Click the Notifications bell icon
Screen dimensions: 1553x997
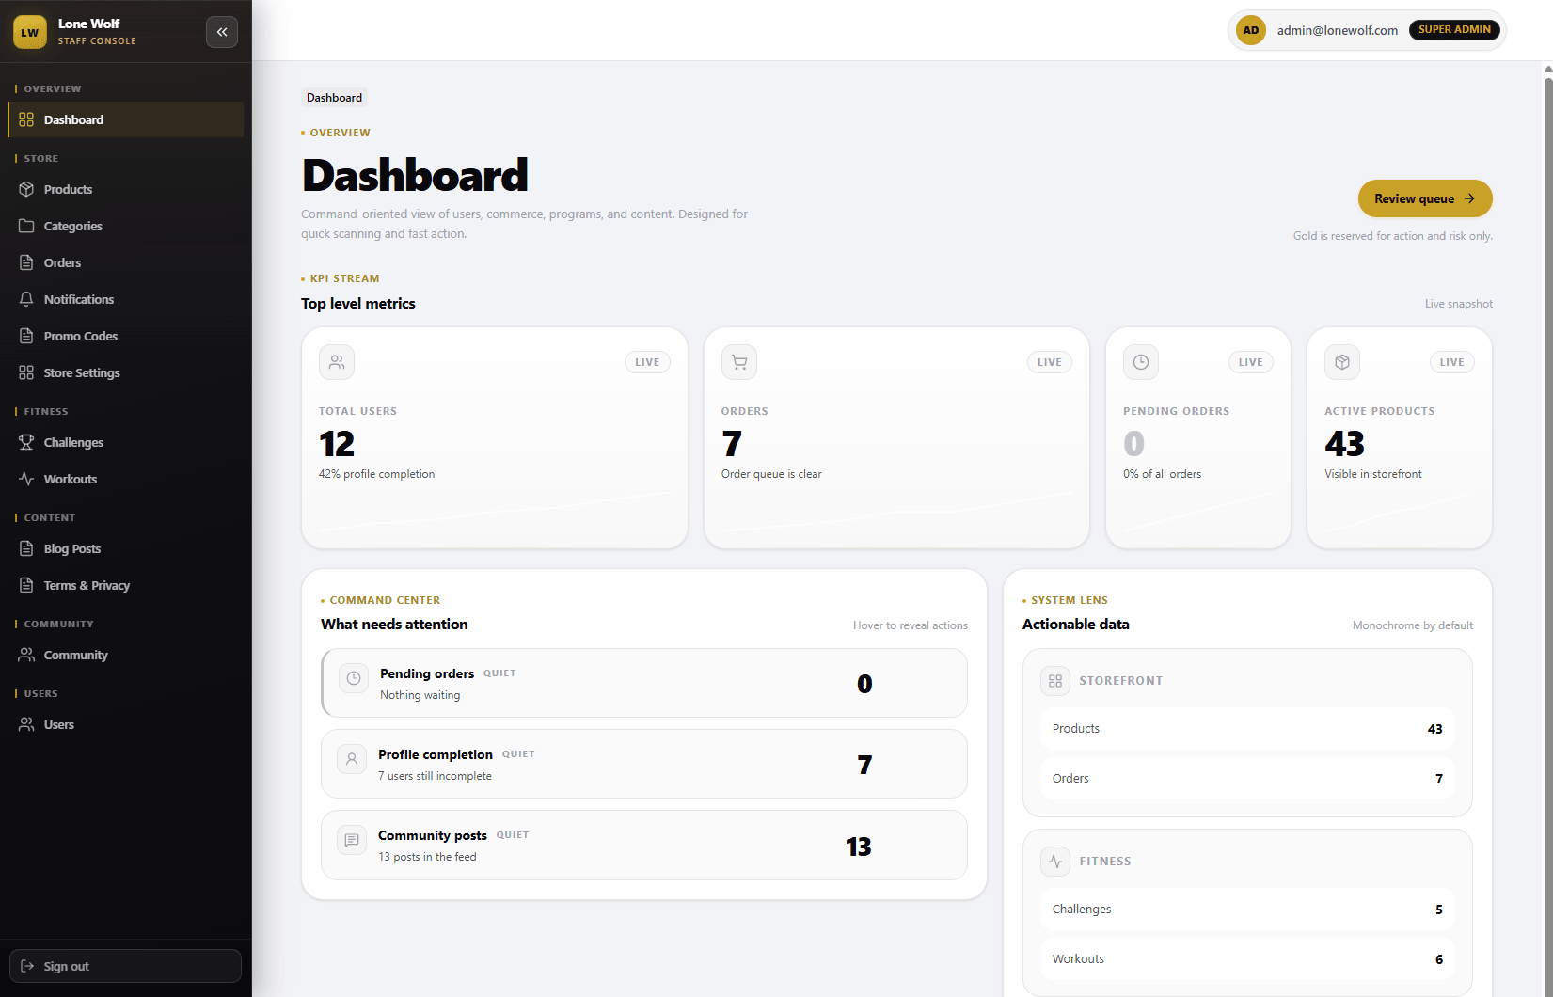[26, 299]
